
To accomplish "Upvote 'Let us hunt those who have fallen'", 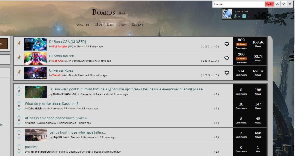I will 19,131.
